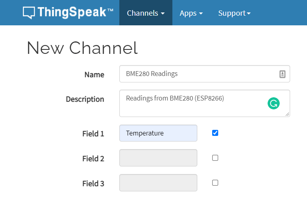Image resolution: width=307 pixels, height=197 pixels.
Task: Click the Field 1 label
Action: (x=93, y=134)
